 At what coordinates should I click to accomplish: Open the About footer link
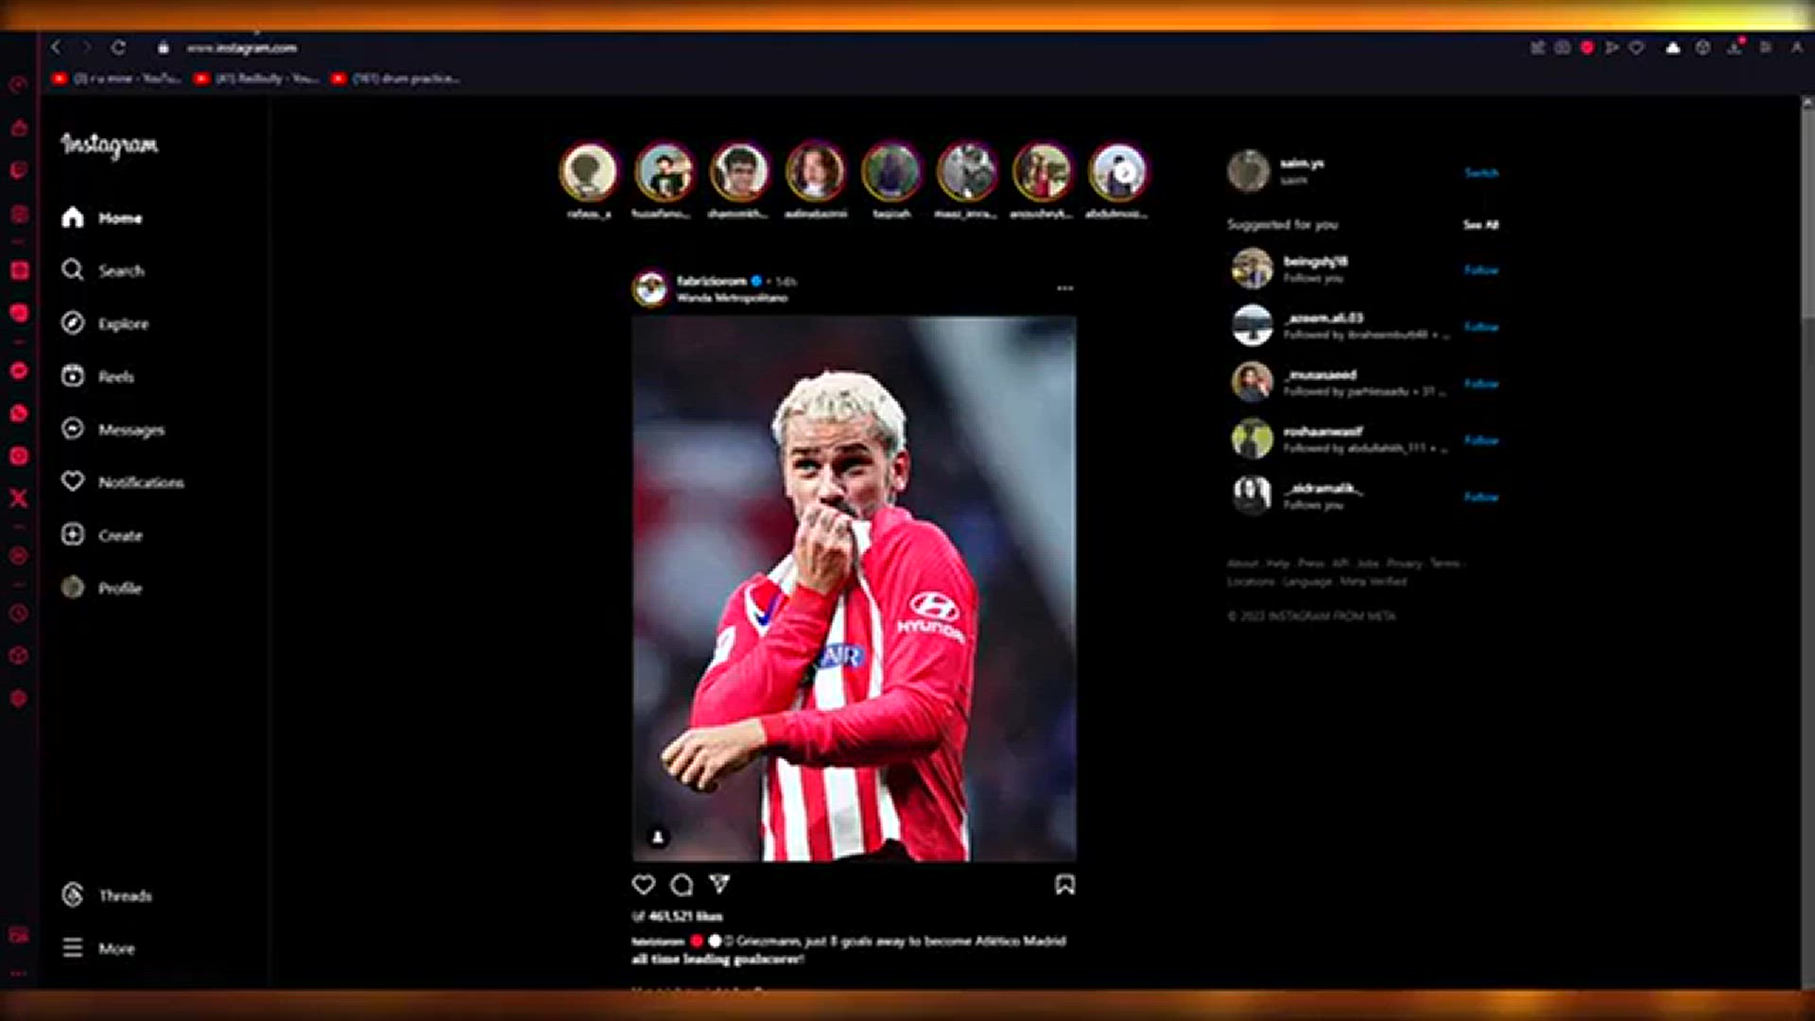pyautogui.click(x=1242, y=563)
